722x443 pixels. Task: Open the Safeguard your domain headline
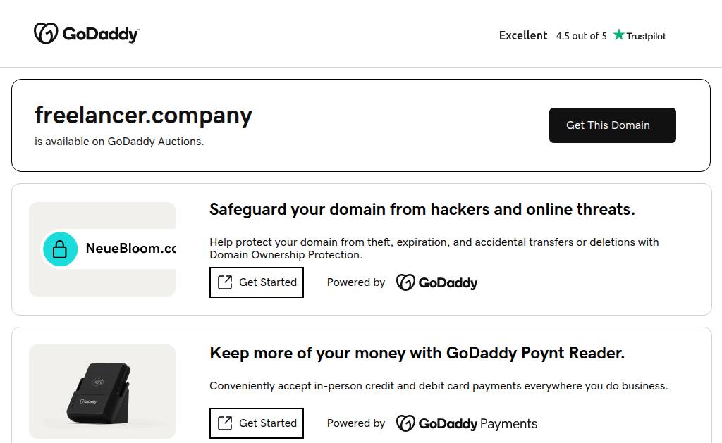click(x=422, y=209)
